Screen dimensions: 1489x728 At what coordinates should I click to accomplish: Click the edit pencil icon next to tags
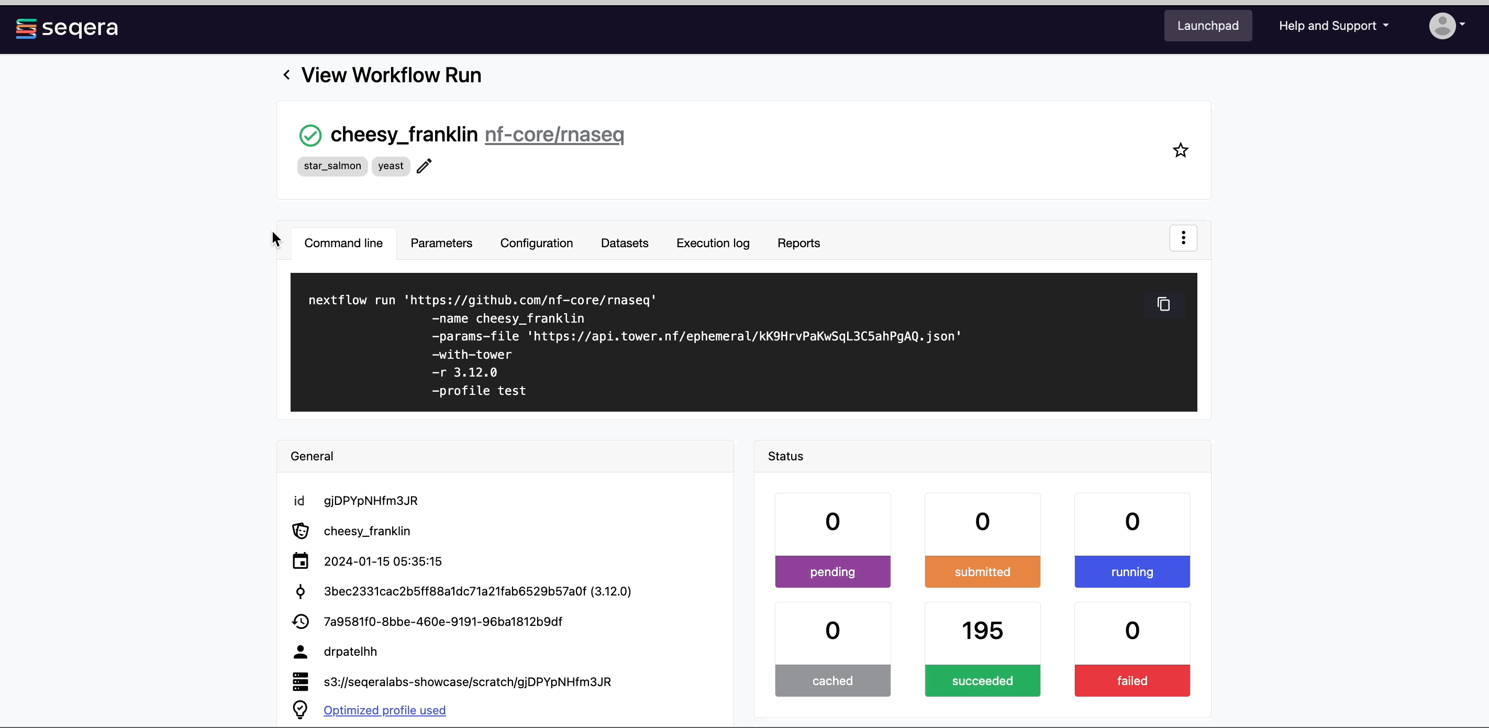click(x=425, y=166)
